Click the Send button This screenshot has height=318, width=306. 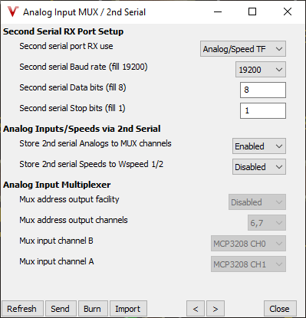(61, 309)
